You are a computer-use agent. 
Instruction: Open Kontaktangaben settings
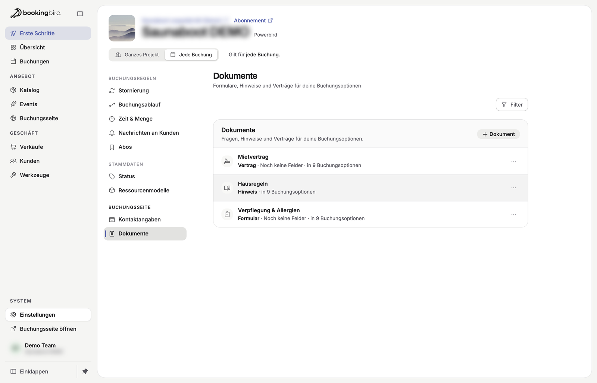(x=145, y=220)
